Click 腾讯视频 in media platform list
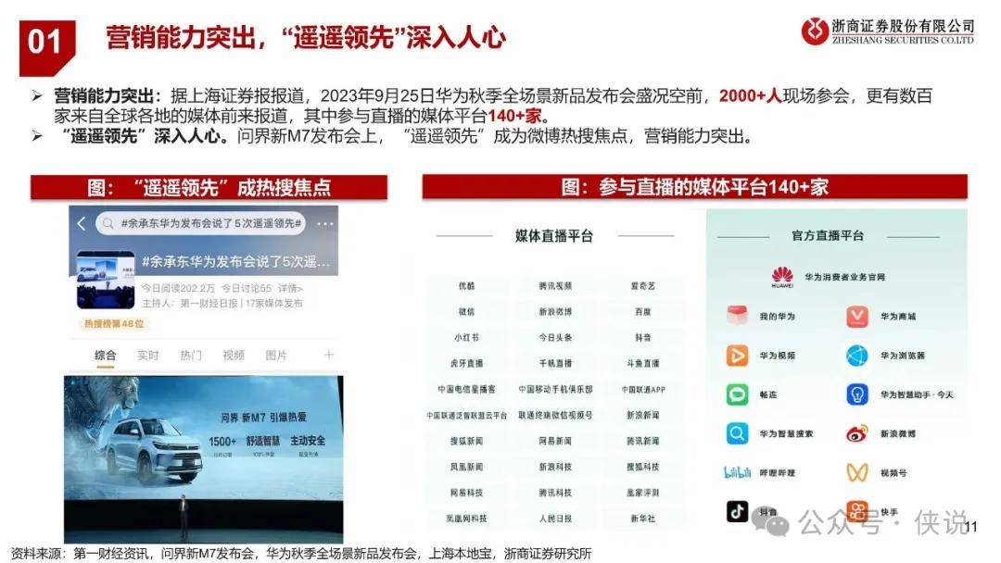Viewport: 1001px width, 563px height. click(555, 286)
